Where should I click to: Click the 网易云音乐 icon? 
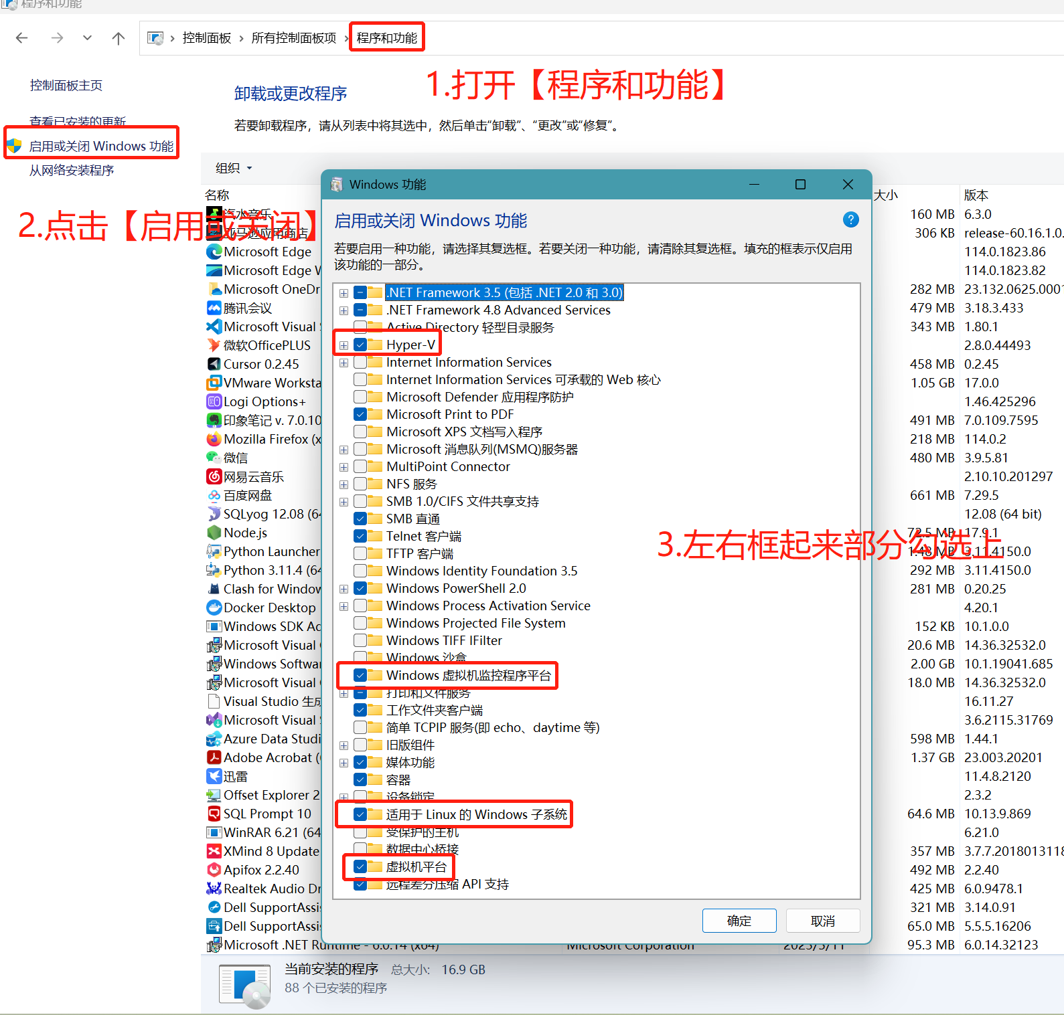coord(214,476)
